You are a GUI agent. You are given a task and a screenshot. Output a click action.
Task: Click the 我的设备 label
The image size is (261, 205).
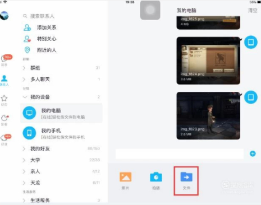coord(40,97)
